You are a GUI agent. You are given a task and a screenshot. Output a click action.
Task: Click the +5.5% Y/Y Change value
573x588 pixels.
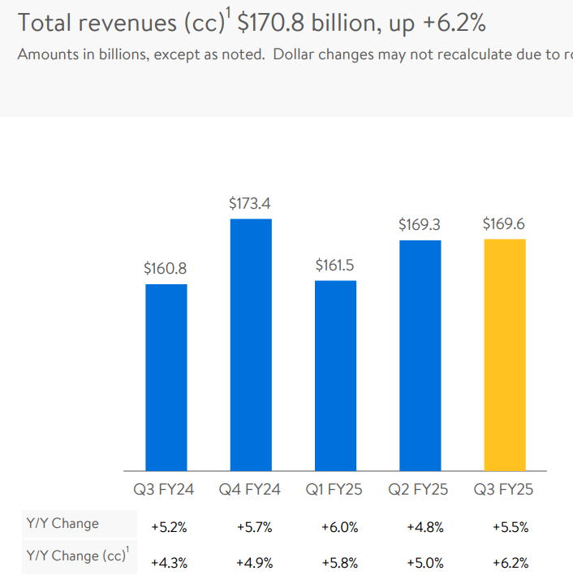(x=511, y=528)
